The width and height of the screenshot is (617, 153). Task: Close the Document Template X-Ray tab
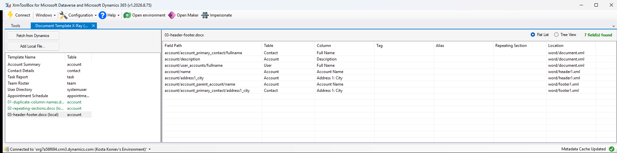tap(93, 26)
